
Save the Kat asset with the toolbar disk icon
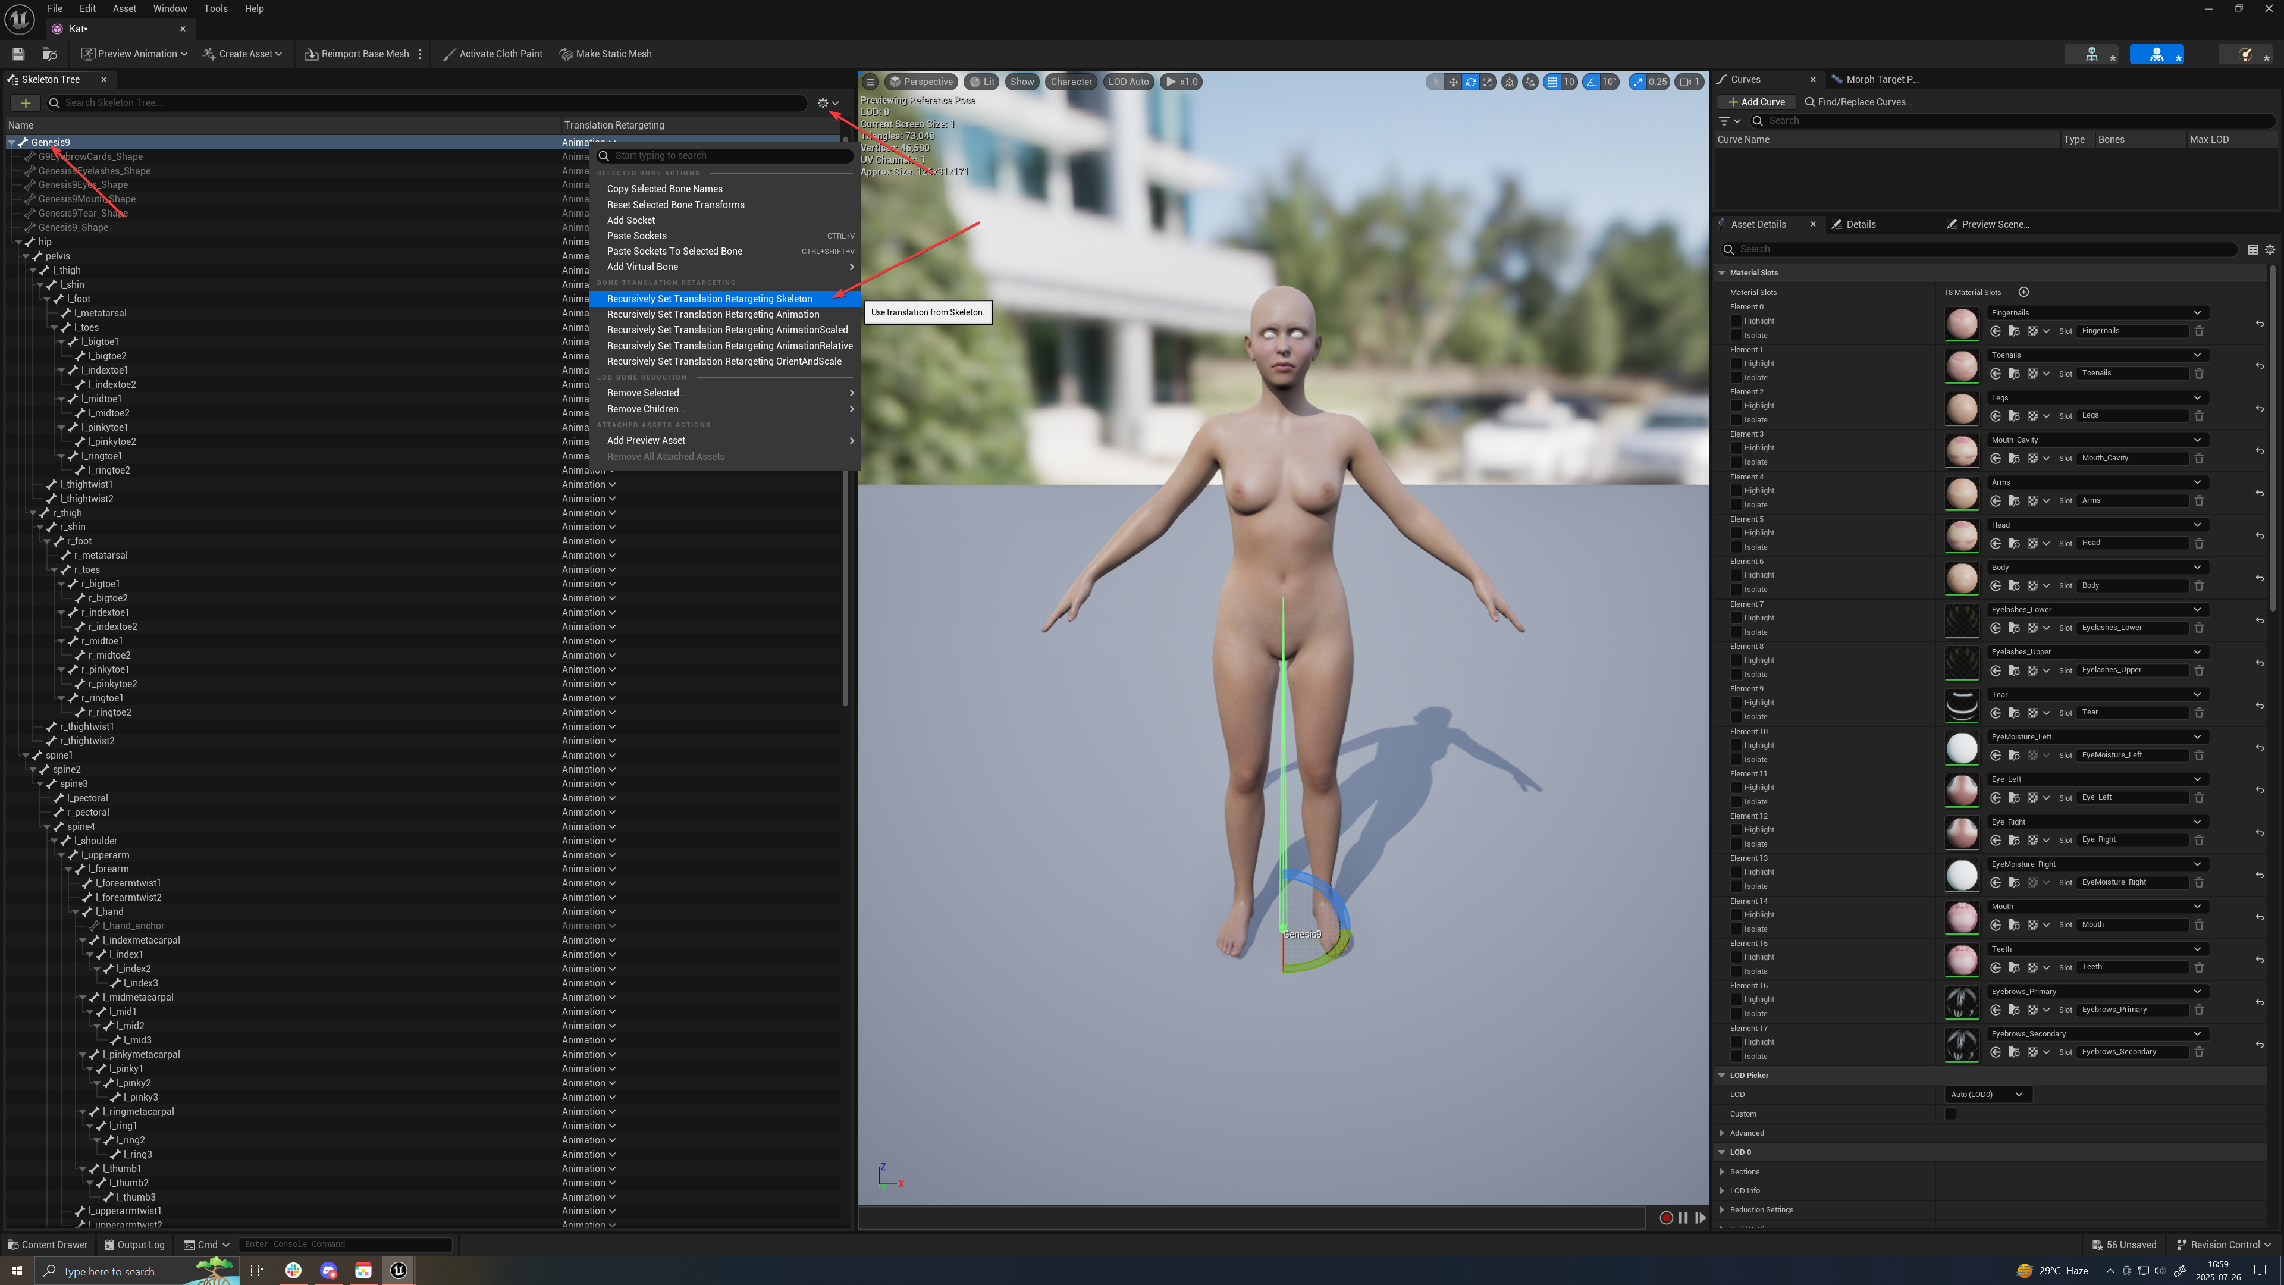18,54
